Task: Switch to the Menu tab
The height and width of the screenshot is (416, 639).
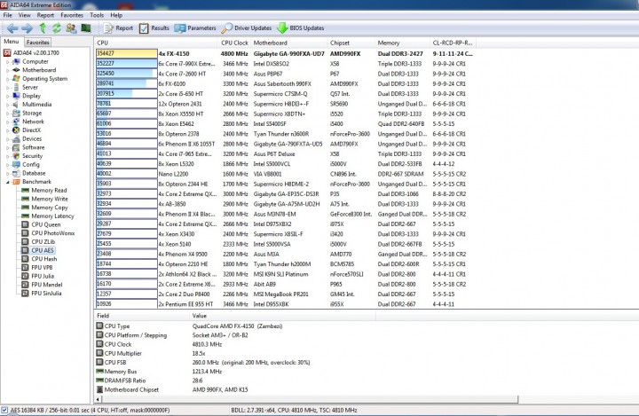Action: (12, 42)
